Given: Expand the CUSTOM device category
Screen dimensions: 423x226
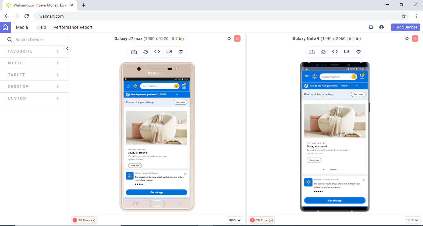Looking at the screenshot, I should pyautogui.click(x=34, y=98).
